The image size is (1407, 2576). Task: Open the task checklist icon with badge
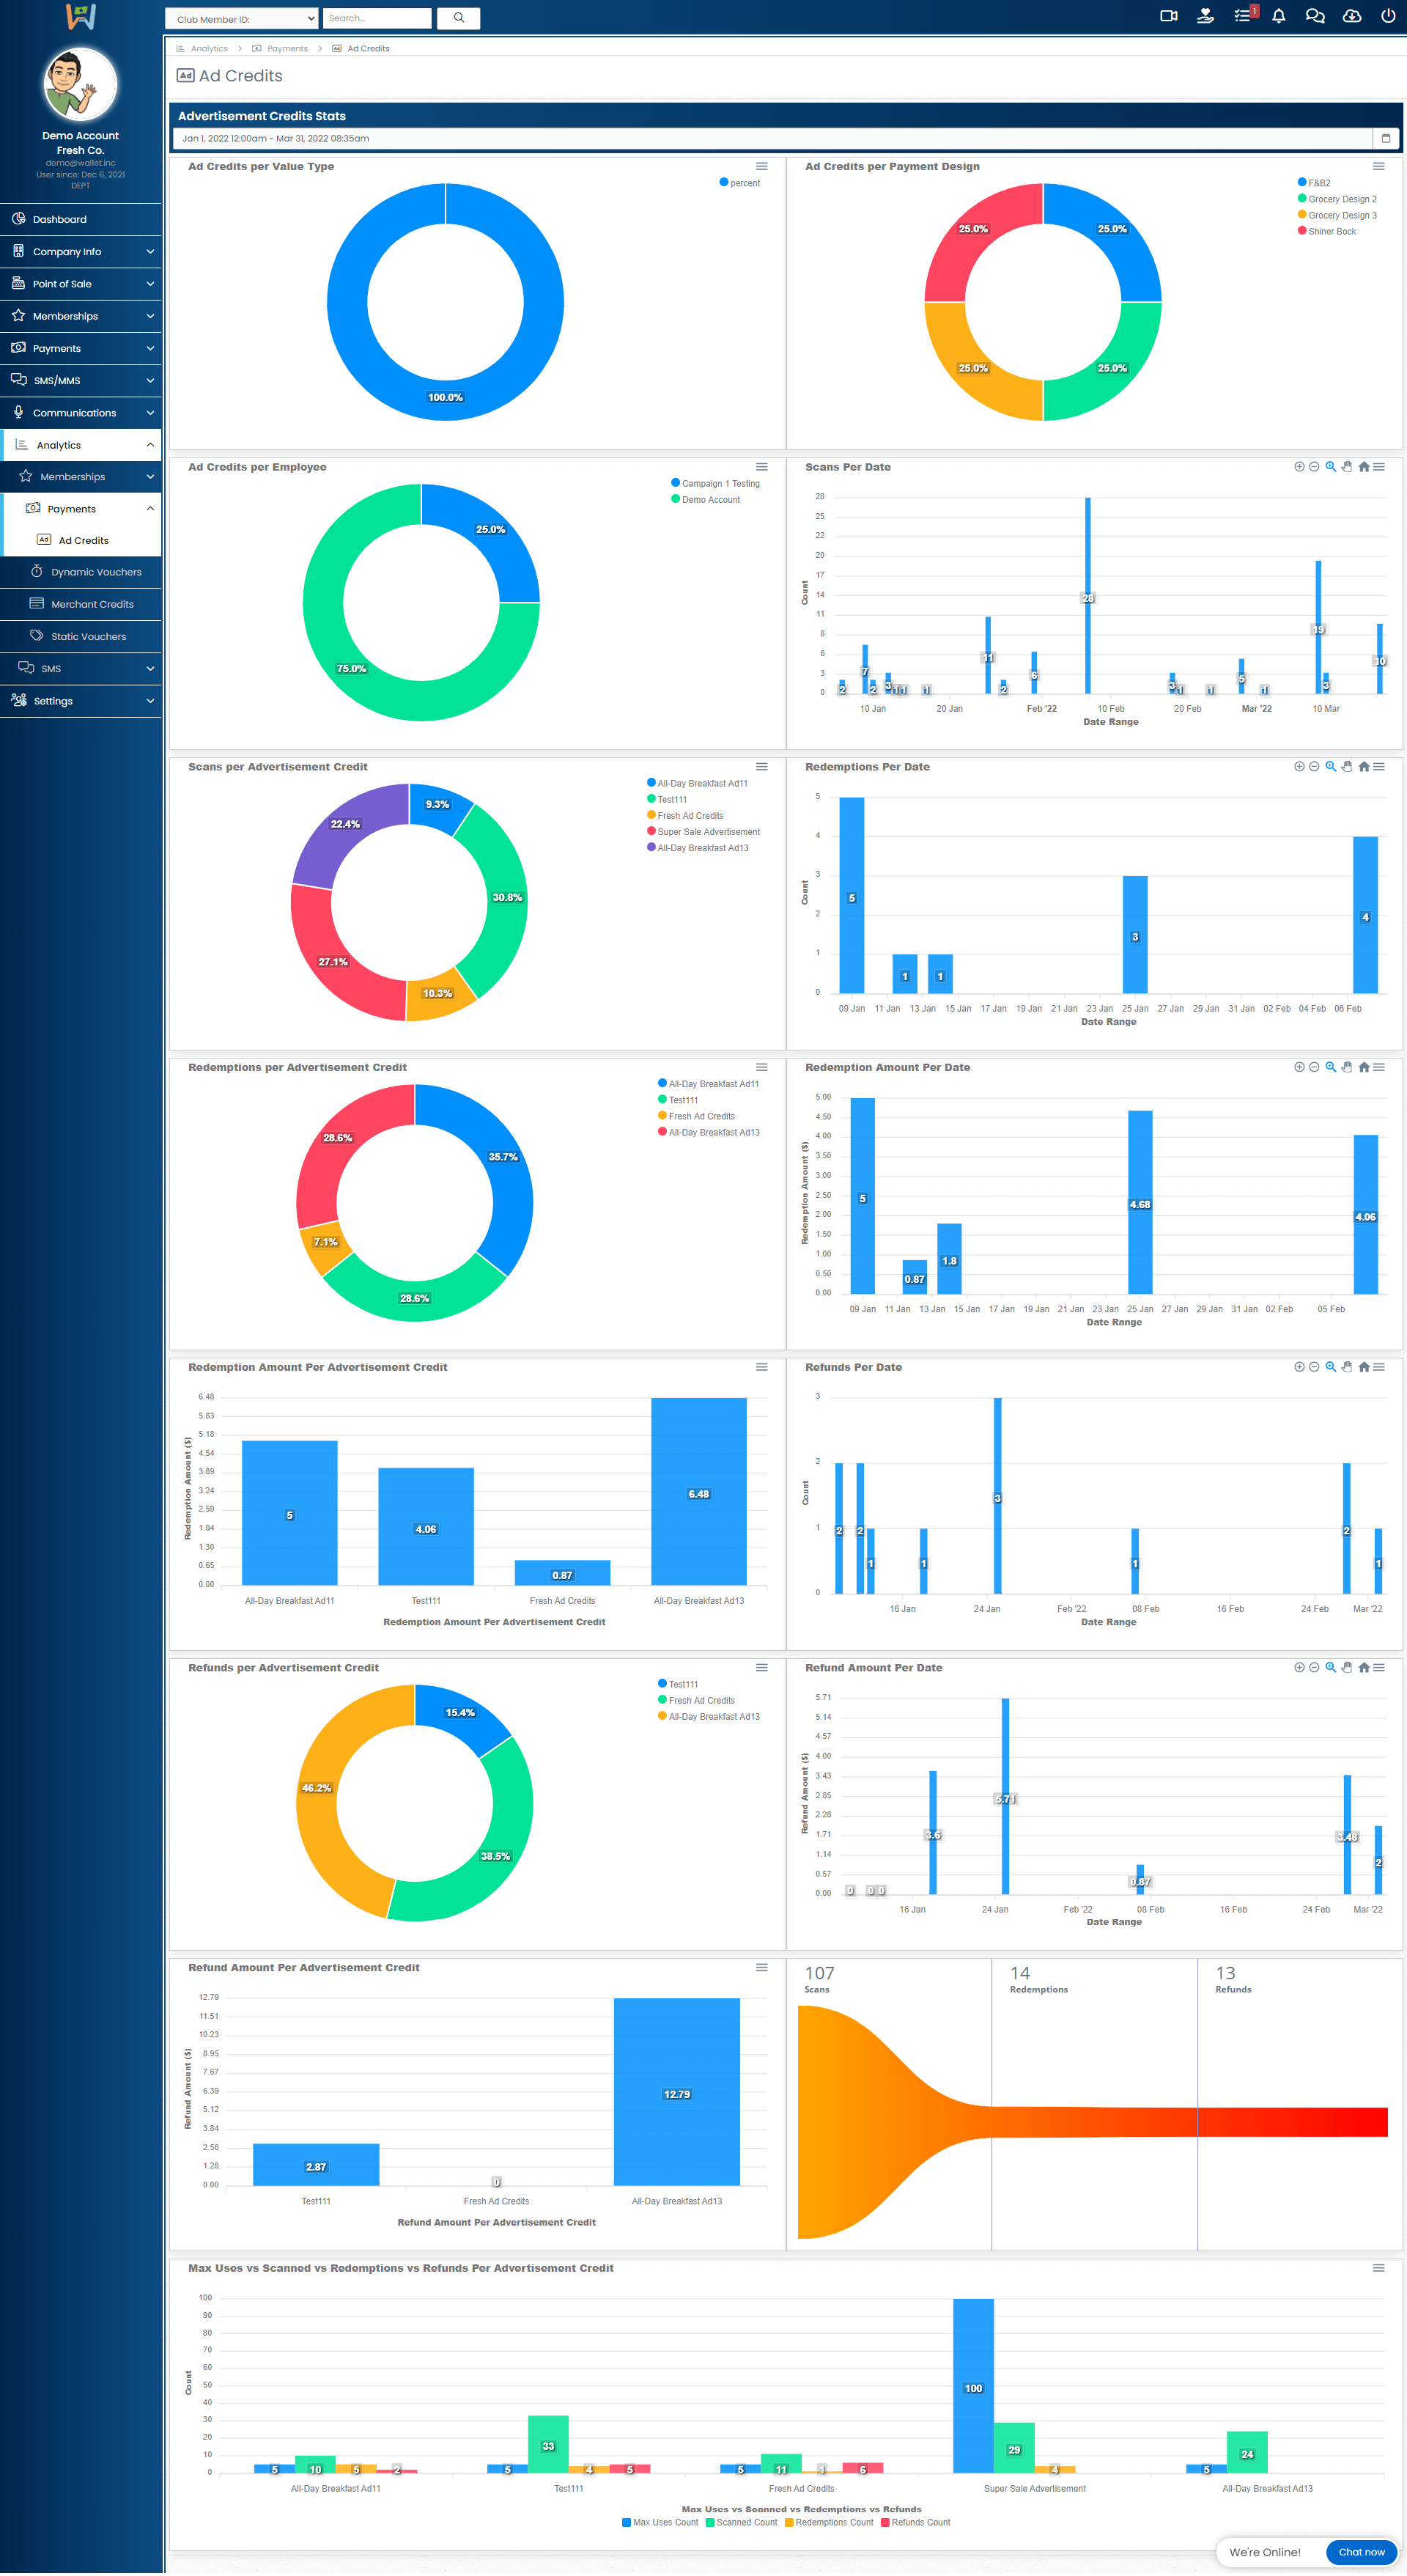[x=1242, y=16]
